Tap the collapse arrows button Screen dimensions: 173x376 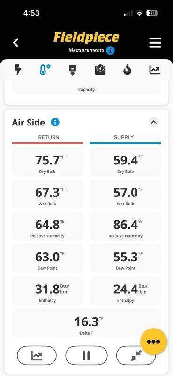coord(136,355)
